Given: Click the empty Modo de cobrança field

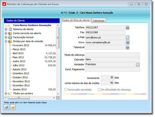Looking at the screenshot, I should coord(112,55).
